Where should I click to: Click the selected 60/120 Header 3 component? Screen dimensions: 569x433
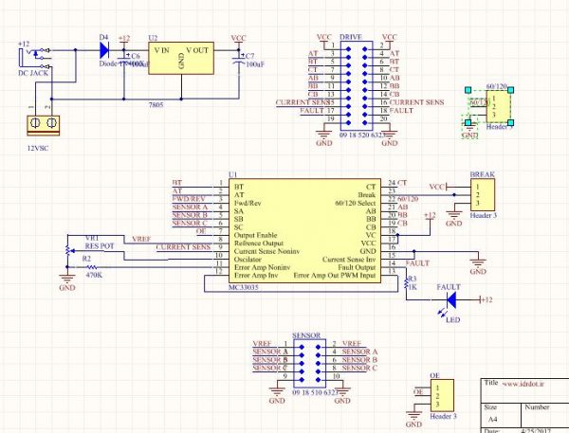498,107
